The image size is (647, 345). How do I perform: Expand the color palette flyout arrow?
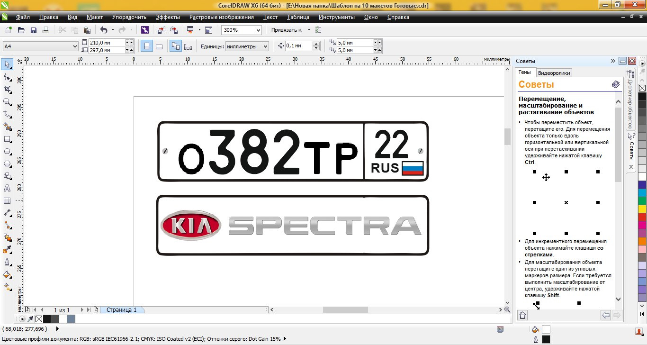click(x=642, y=63)
